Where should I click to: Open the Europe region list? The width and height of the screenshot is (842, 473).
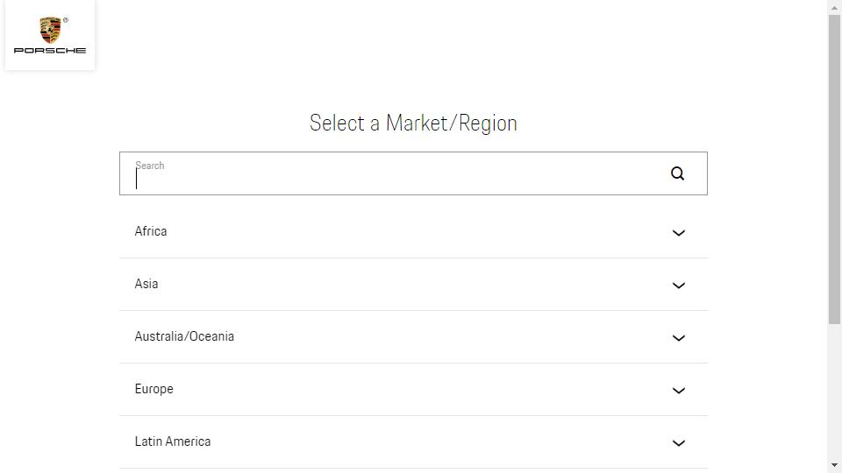[154, 389]
